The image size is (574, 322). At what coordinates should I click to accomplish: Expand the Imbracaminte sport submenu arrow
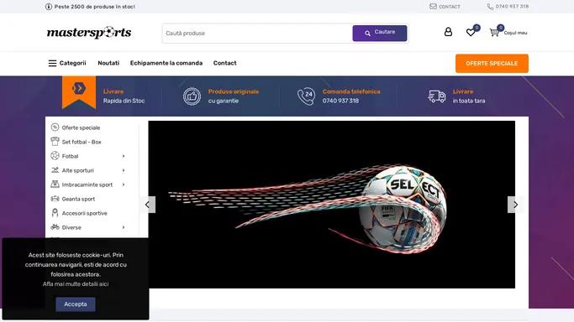(124, 184)
